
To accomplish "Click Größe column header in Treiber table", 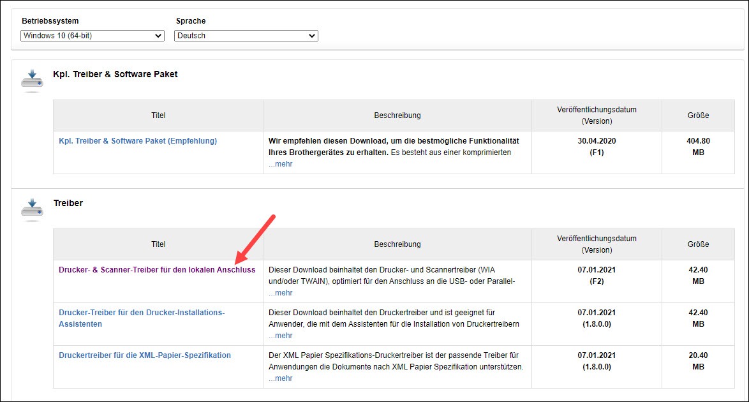I will pos(698,244).
